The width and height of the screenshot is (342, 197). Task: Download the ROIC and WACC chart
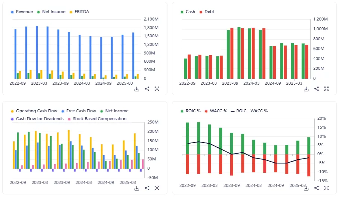pos(306,188)
